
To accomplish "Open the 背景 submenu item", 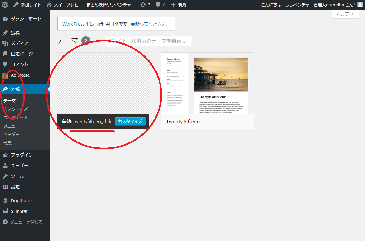I will click(x=7, y=143).
